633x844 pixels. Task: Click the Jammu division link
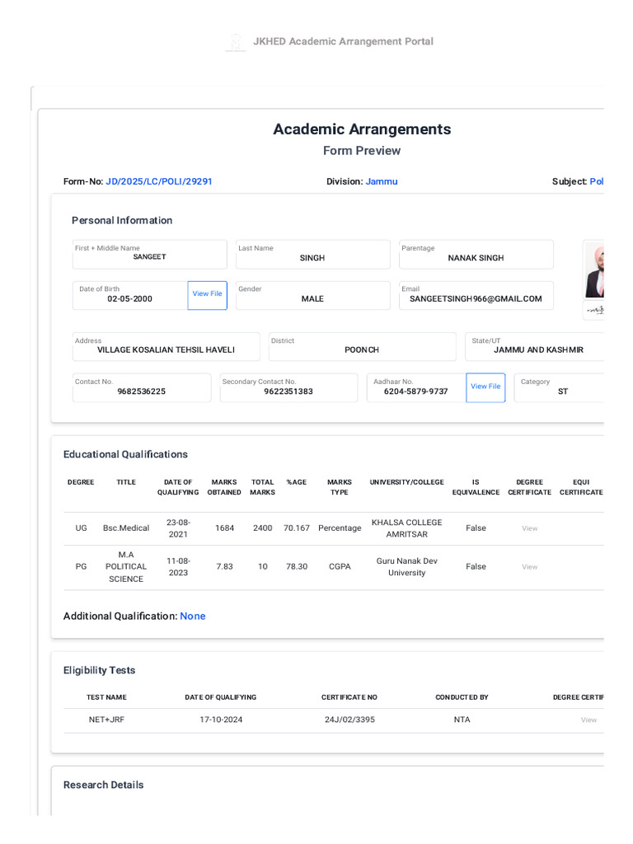(x=382, y=181)
